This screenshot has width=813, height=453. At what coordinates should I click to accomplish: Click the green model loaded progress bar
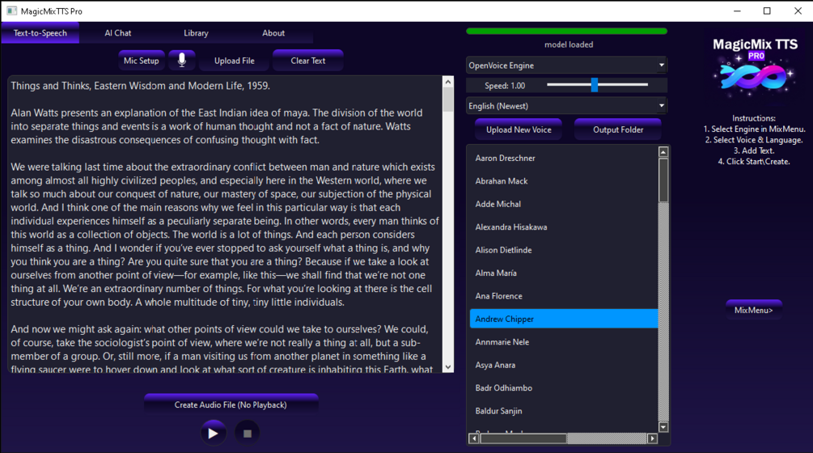click(567, 31)
